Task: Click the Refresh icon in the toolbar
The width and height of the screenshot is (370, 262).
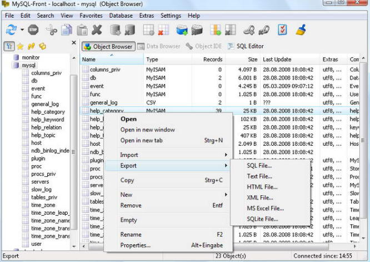Action: [11, 29]
